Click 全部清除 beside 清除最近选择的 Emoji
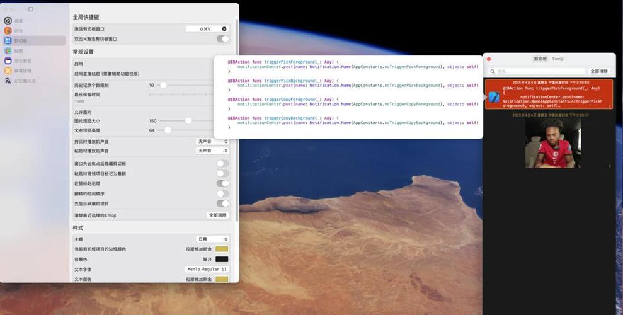623x315 pixels. point(218,215)
